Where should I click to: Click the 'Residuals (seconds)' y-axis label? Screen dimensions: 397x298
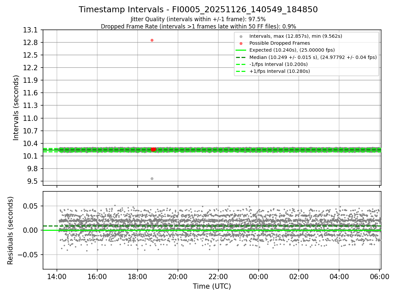(11, 230)
